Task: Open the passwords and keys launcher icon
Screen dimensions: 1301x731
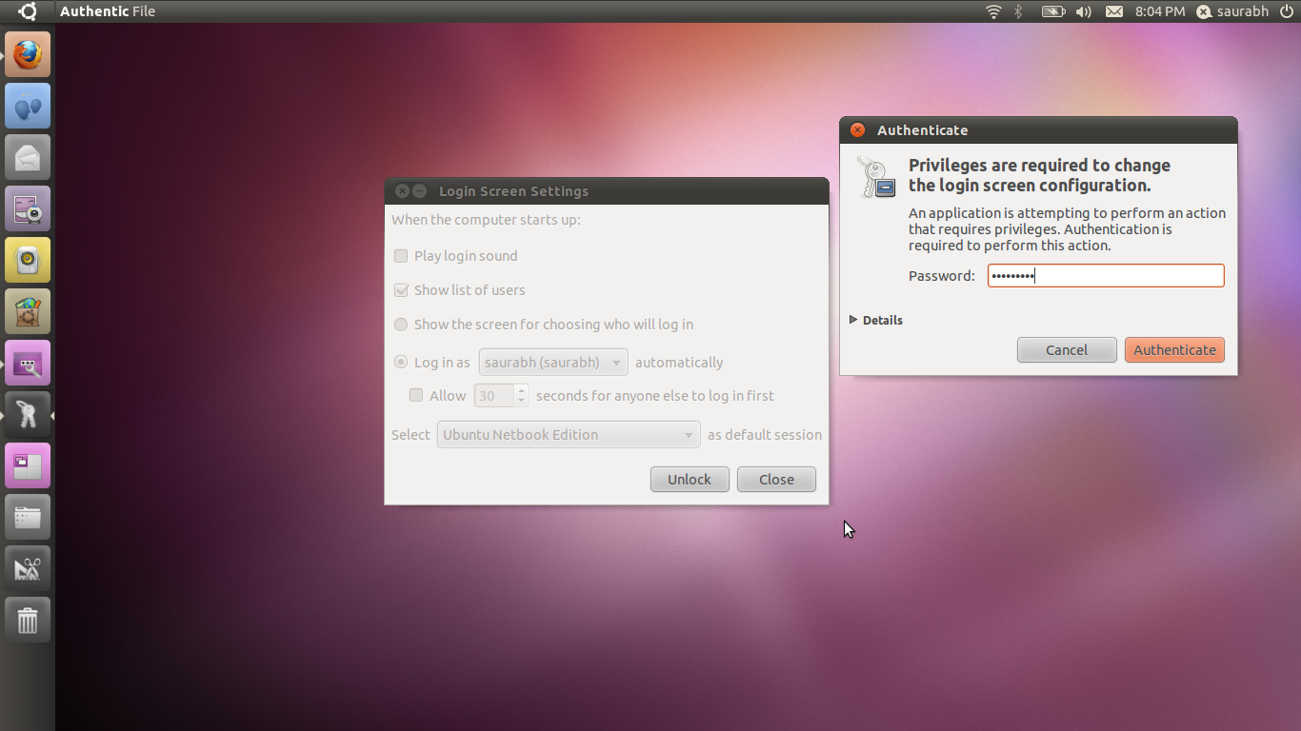Action: click(x=28, y=414)
